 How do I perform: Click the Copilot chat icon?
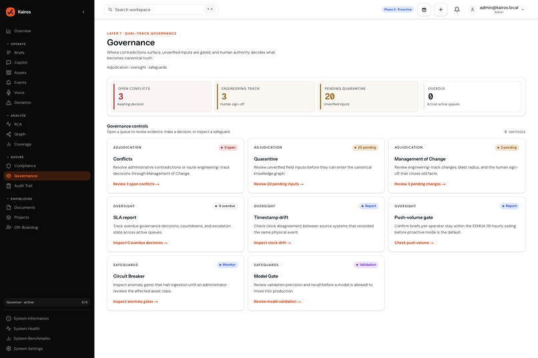[x=9, y=63]
